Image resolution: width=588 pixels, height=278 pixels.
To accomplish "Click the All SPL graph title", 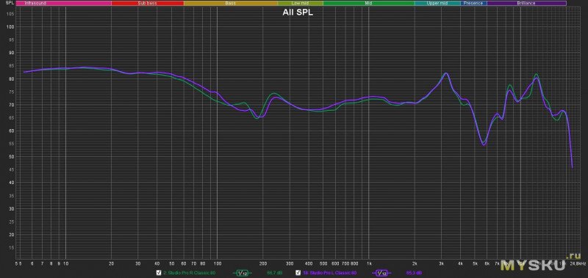I will pyautogui.click(x=298, y=12).
